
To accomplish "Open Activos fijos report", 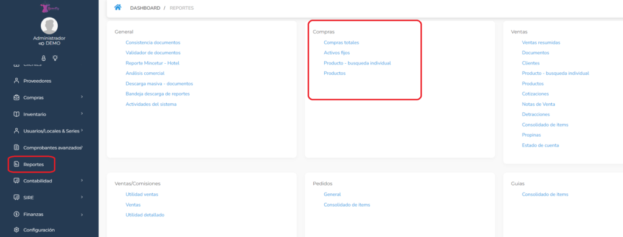I will [336, 53].
